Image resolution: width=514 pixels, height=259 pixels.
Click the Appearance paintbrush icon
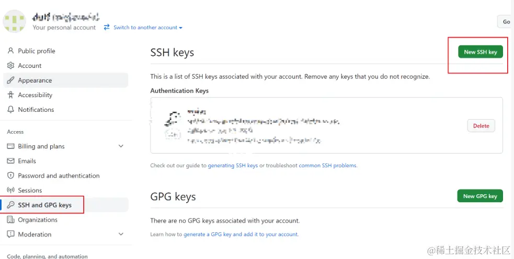[10, 80]
